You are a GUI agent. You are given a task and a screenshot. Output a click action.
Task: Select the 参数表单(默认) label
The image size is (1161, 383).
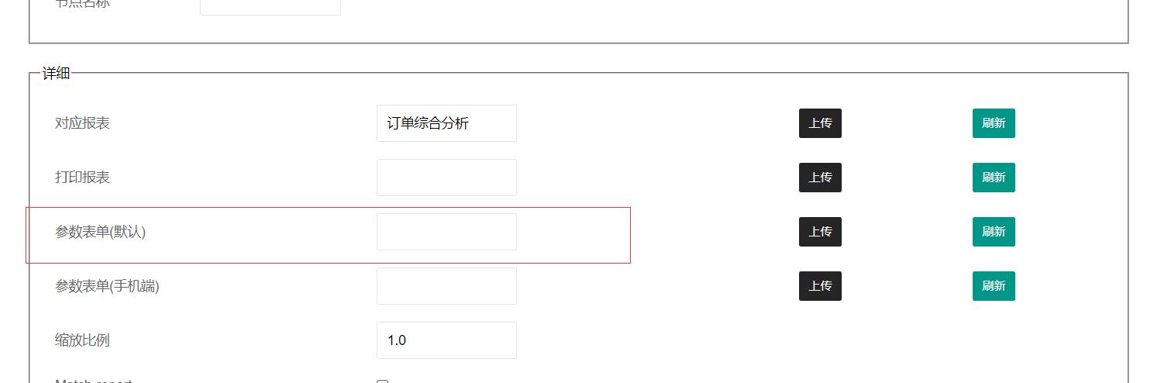click(x=100, y=232)
